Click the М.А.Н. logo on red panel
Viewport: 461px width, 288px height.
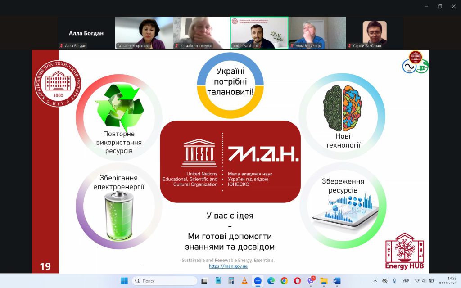point(263,154)
